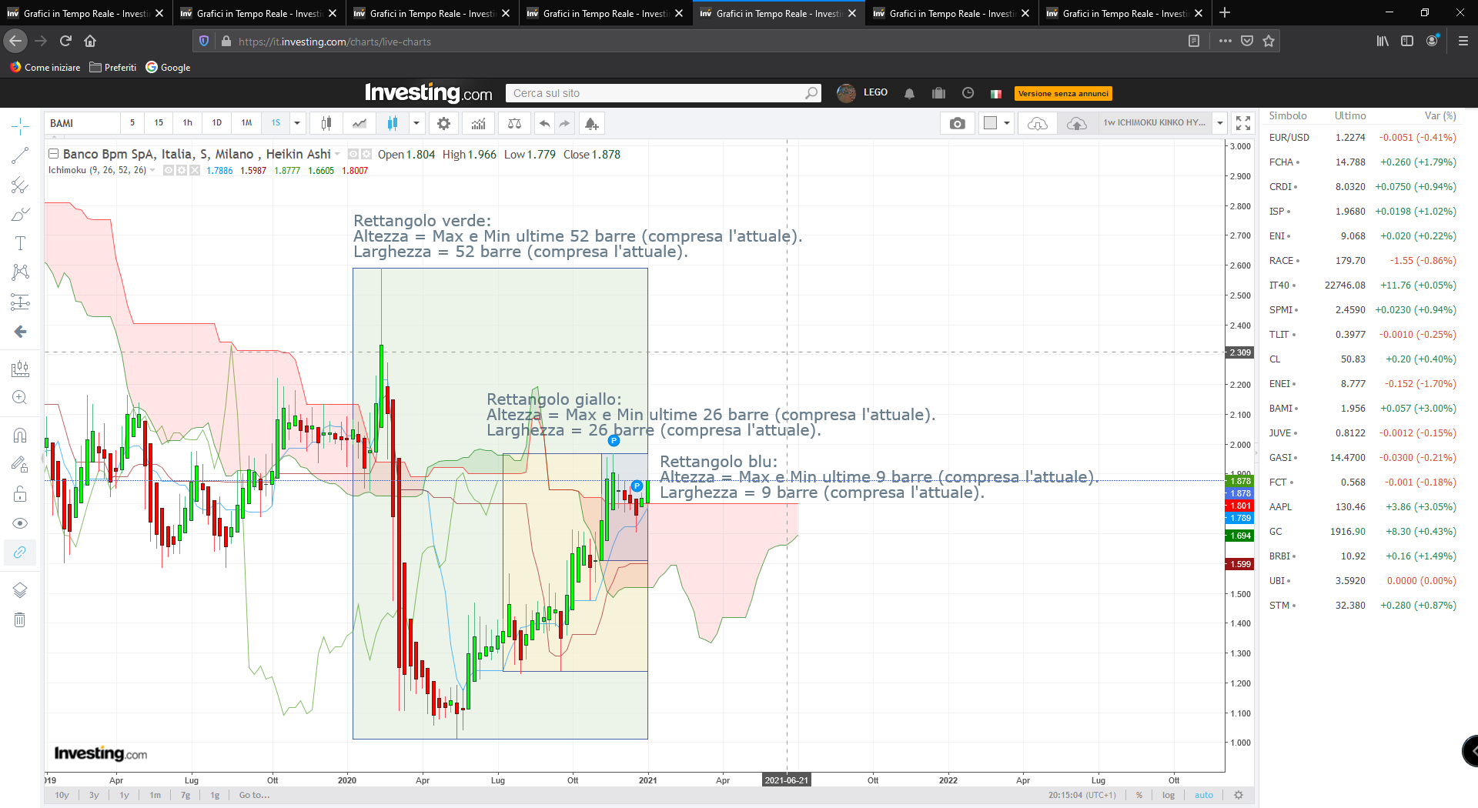Image resolution: width=1478 pixels, height=808 pixels.
Task: Open the Go to... date link
Action: click(x=254, y=795)
